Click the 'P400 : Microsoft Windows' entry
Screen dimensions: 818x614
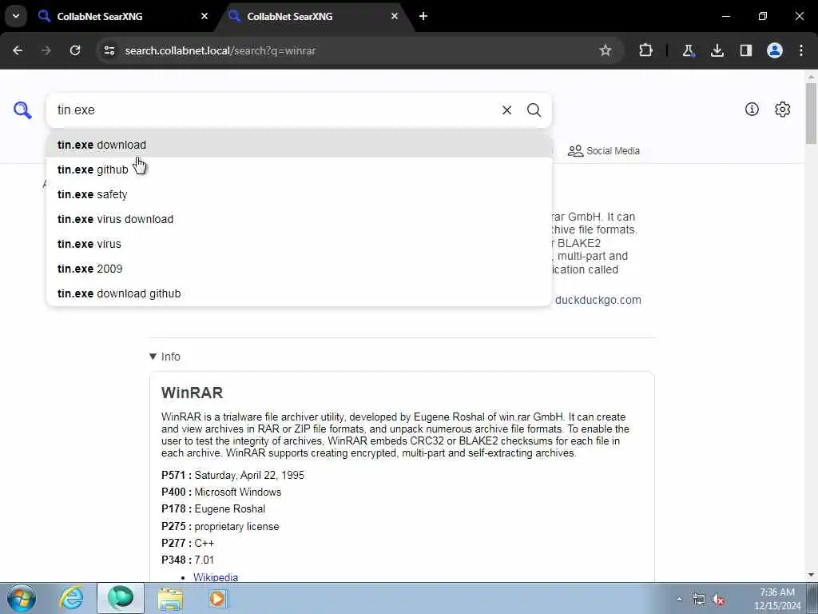coord(221,492)
